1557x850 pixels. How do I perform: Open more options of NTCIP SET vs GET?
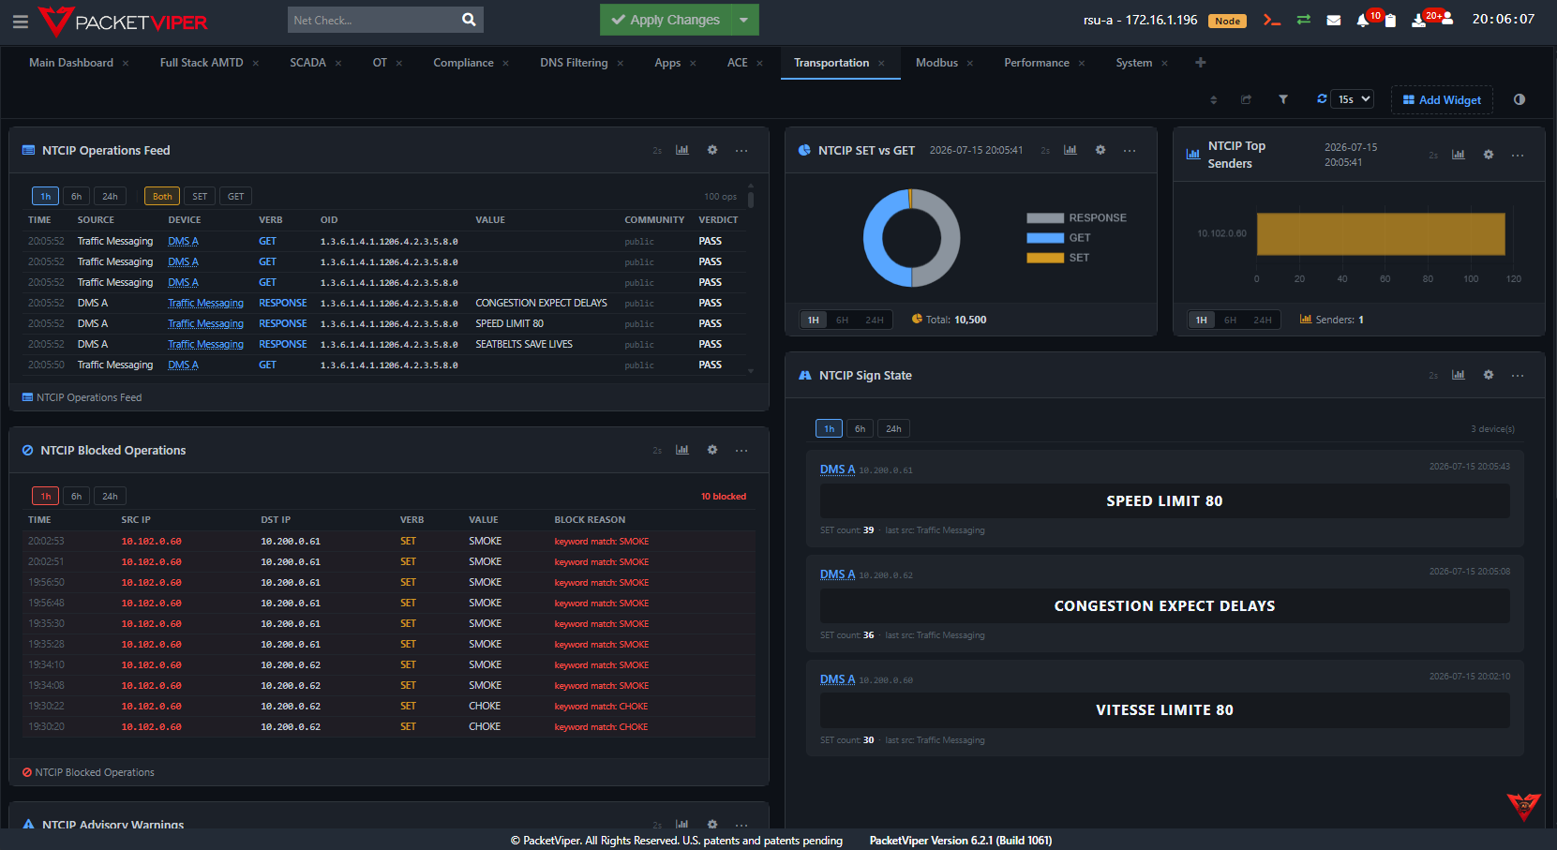coord(1130,150)
